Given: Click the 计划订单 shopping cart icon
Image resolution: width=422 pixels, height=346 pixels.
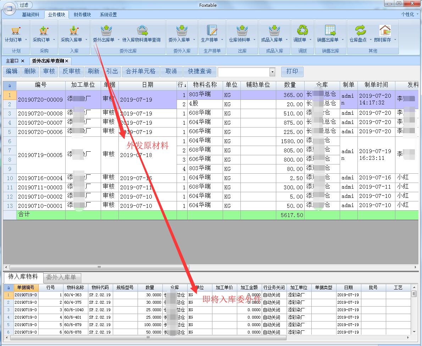Looking at the screenshot, I should tap(15, 31).
